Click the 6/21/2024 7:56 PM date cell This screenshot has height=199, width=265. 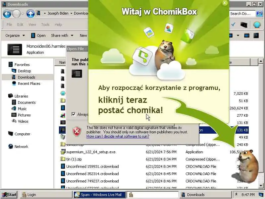[161, 152]
